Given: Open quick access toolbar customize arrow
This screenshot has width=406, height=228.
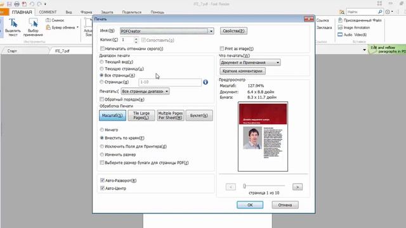Looking at the screenshot, I should click(45, 4).
